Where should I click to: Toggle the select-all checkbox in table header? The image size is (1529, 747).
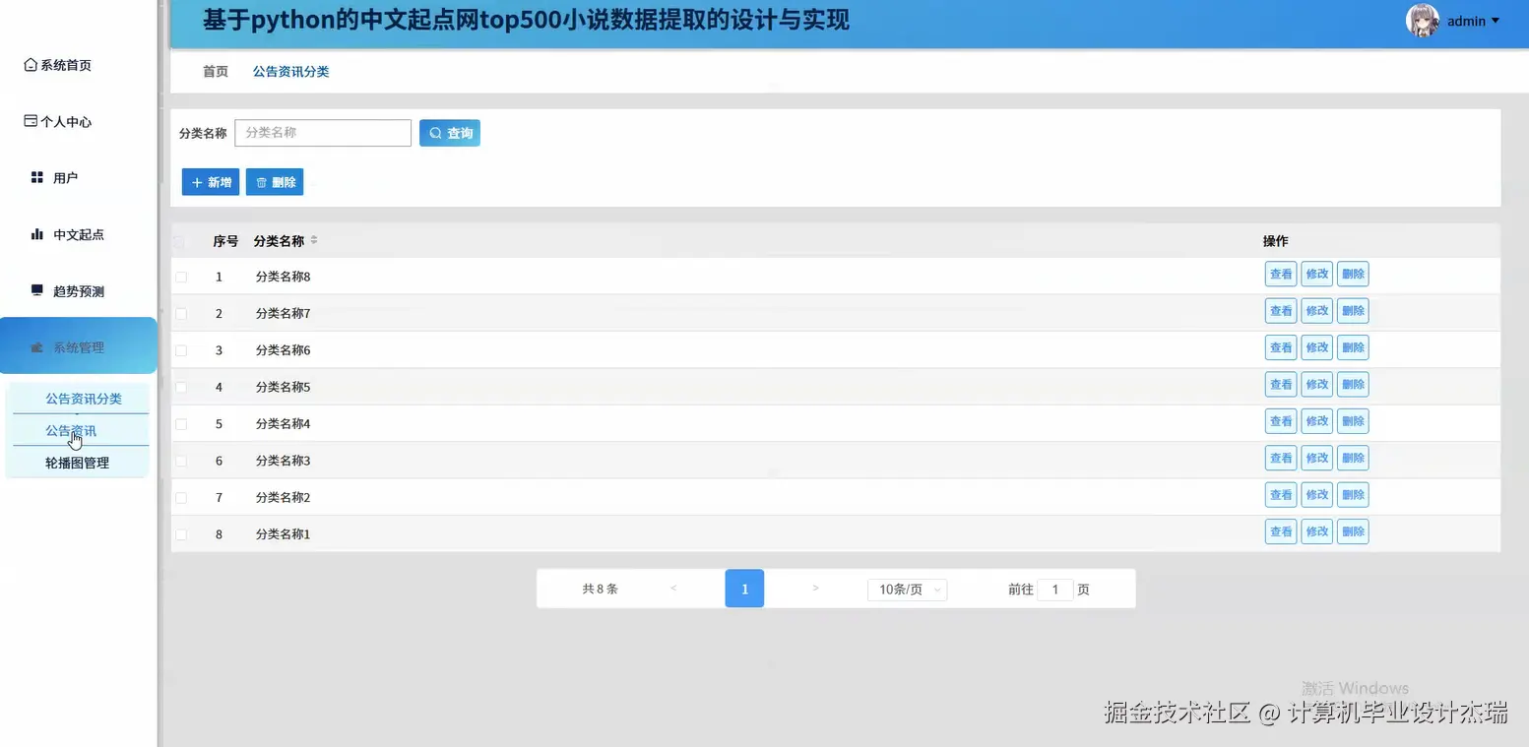pyautogui.click(x=181, y=240)
